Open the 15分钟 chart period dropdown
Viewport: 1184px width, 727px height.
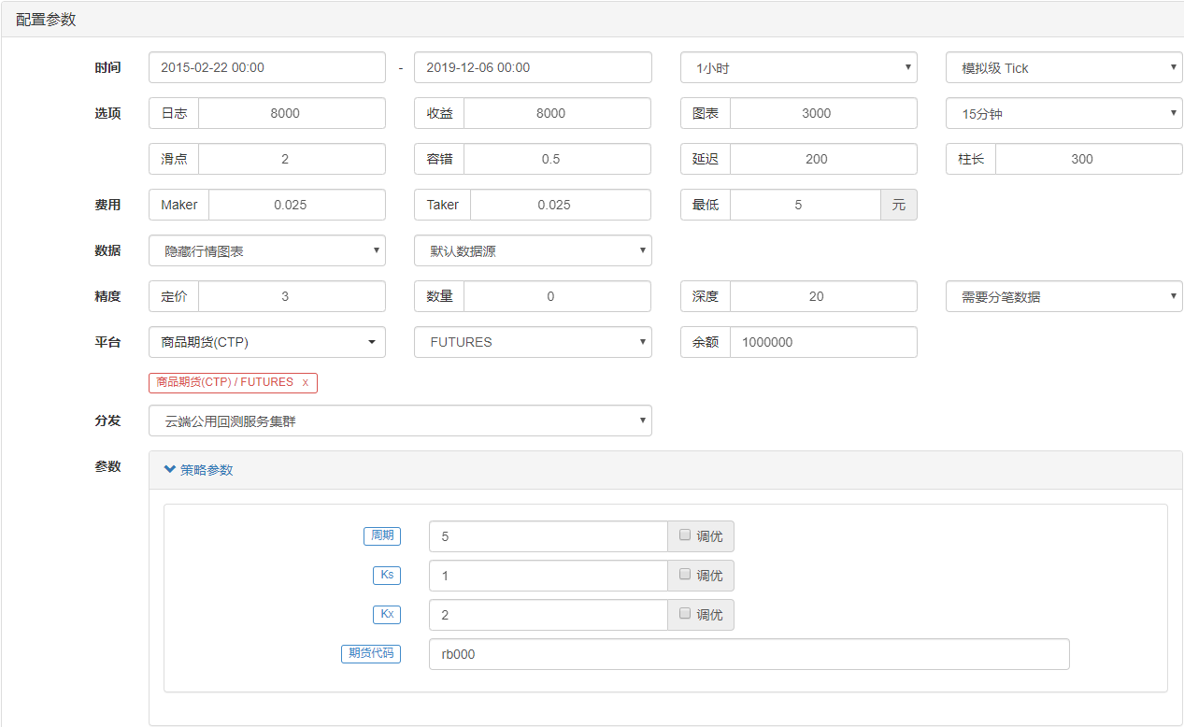pos(1063,114)
